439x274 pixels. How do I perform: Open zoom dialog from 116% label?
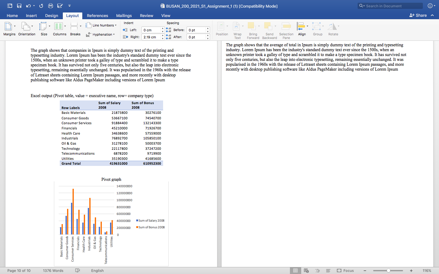click(x=427, y=270)
